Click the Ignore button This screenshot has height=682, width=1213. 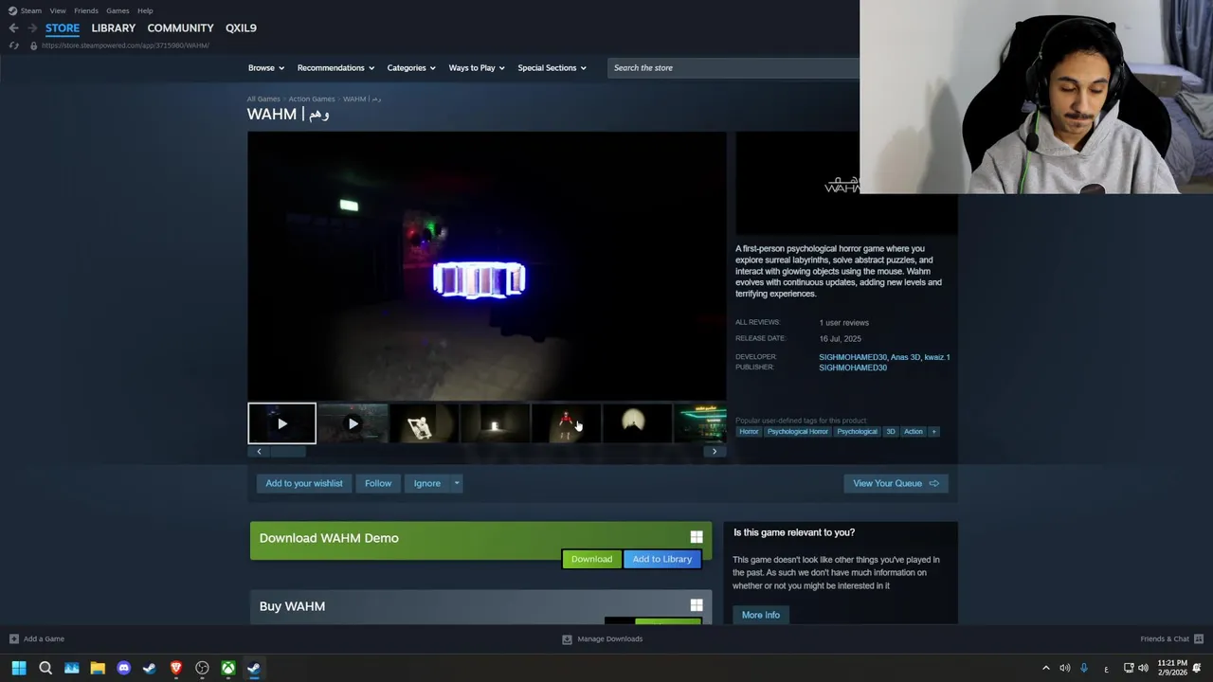click(x=427, y=483)
